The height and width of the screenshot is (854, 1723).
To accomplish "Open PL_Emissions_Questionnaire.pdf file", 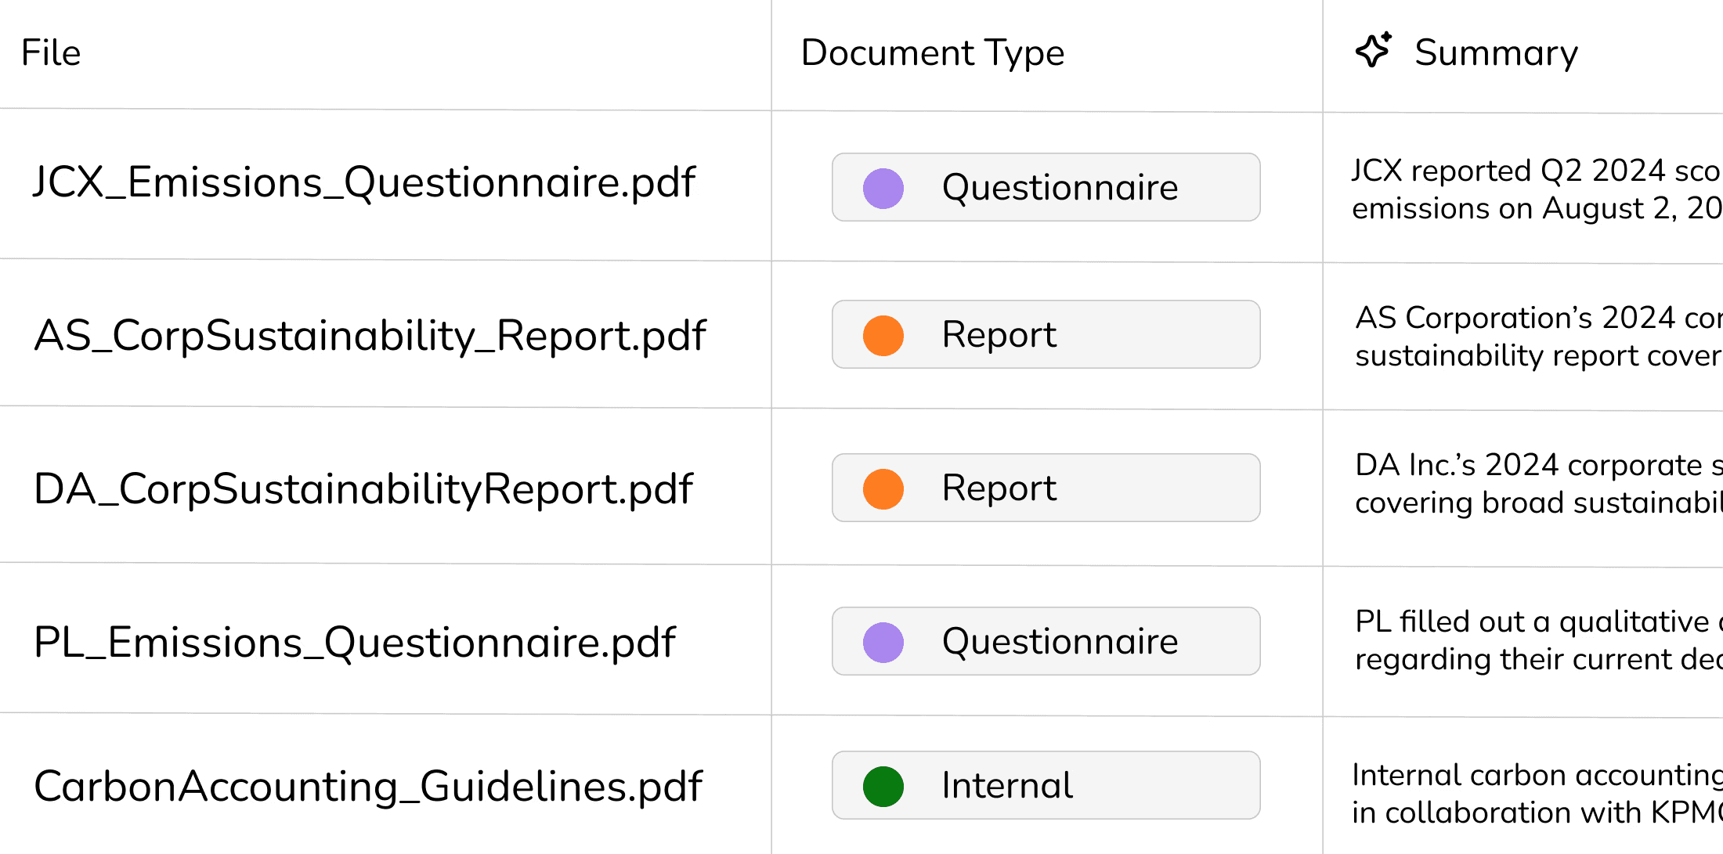I will point(354,643).
